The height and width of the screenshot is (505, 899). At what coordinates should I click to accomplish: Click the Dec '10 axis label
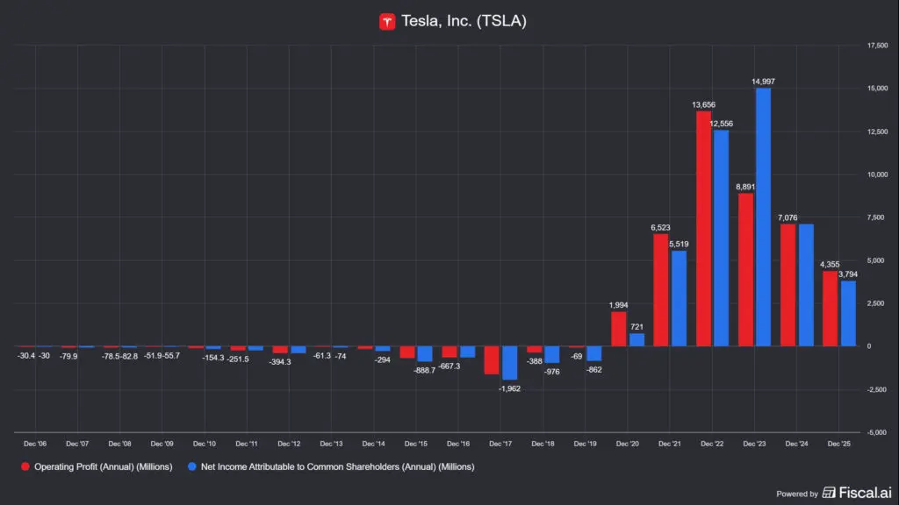point(204,444)
